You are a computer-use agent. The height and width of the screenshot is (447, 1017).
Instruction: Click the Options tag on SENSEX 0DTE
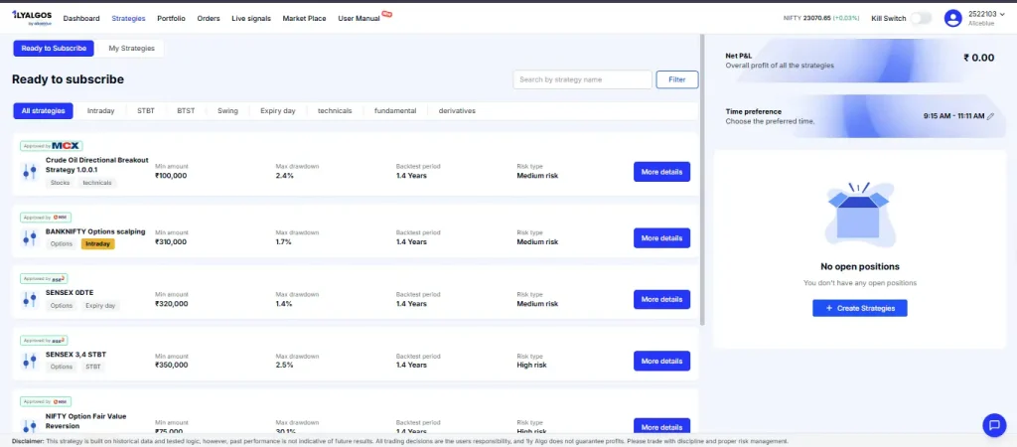click(62, 306)
